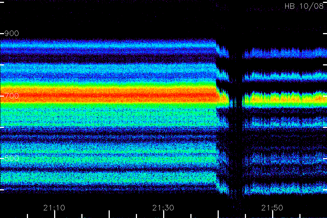Click the 21:10 time label
327x218 pixels.
pyautogui.click(x=54, y=208)
